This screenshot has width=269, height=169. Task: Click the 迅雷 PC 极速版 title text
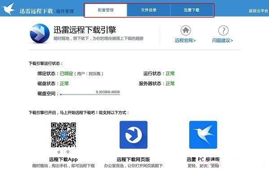[x=203, y=160]
